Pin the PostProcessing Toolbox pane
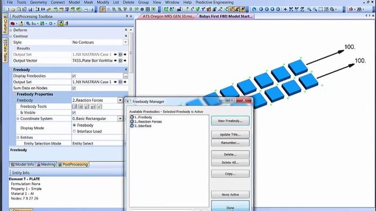This screenshot has height=211, width=376. (127, 16)
